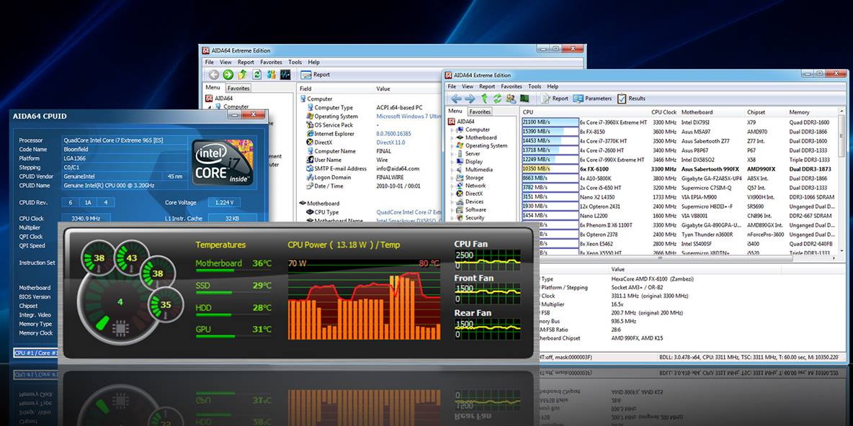Viewport: 853px width, 426px height.
Task: Open the View menu in the benchmark window
Action: pyautogui.click(x=468, y=86)
